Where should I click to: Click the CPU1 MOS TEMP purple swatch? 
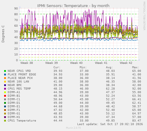tap(5, 89)
